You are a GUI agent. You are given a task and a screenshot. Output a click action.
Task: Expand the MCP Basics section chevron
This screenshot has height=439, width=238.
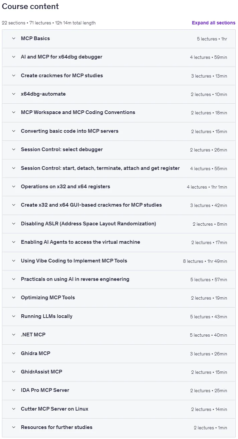click(x=14, y=38)
